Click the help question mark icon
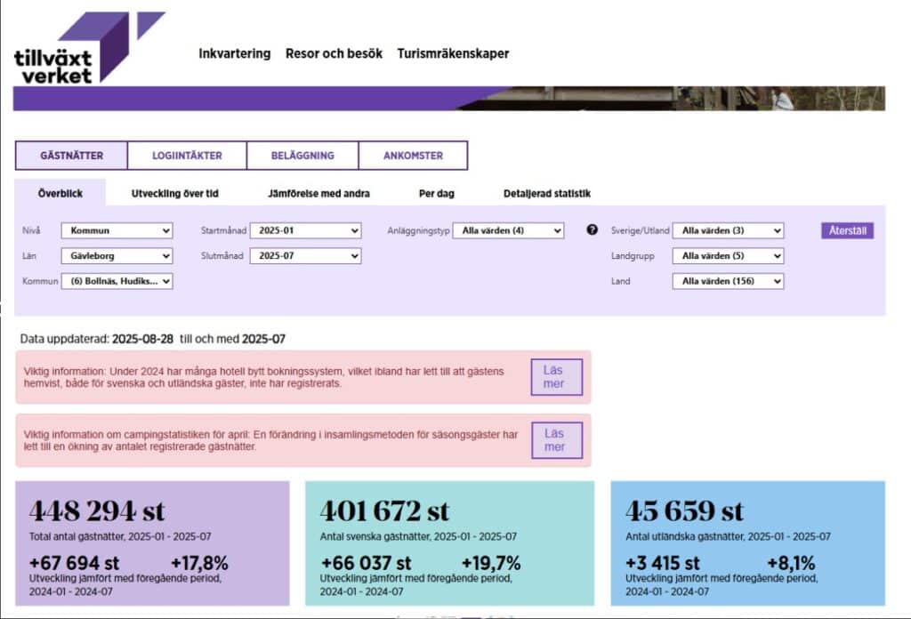 point(592,230)
